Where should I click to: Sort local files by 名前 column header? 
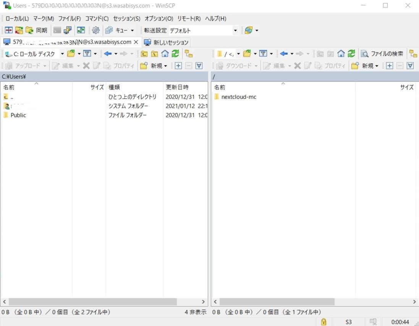[x=36, y=87]
